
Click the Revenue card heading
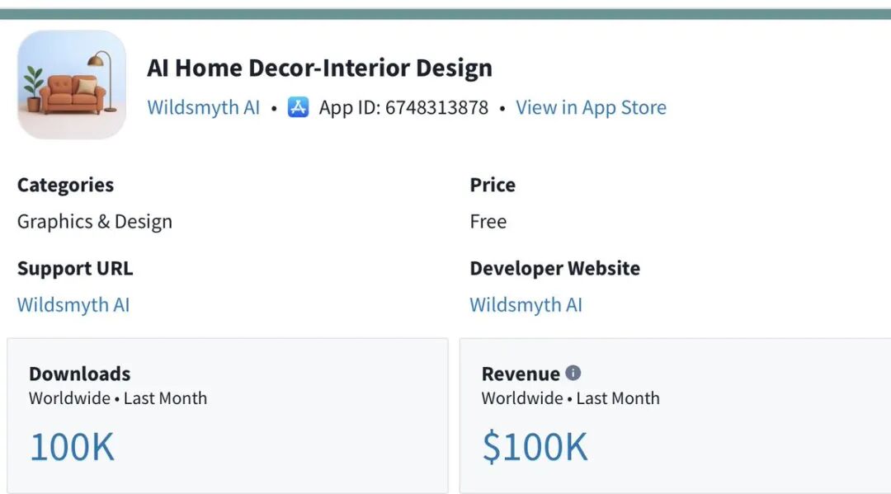(x=521, y=374)
